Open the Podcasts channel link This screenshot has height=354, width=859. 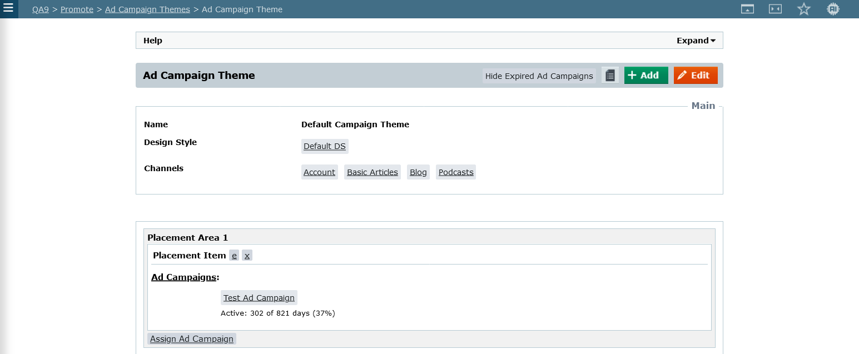pyautogui.click(x=456, y=172)
